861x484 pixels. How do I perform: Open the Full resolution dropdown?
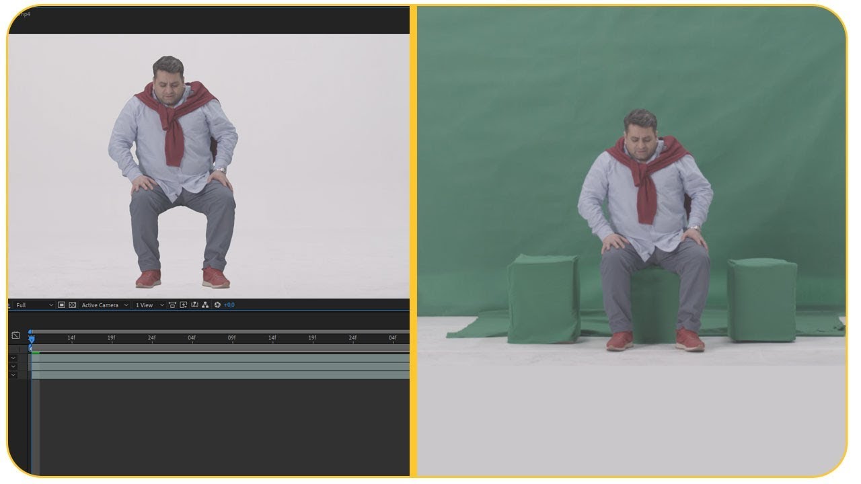point(34,305)
